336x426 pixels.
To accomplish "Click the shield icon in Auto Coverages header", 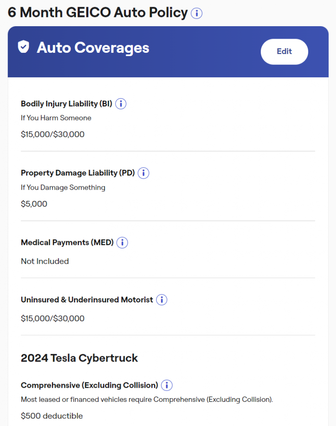I will coord(24,47).
